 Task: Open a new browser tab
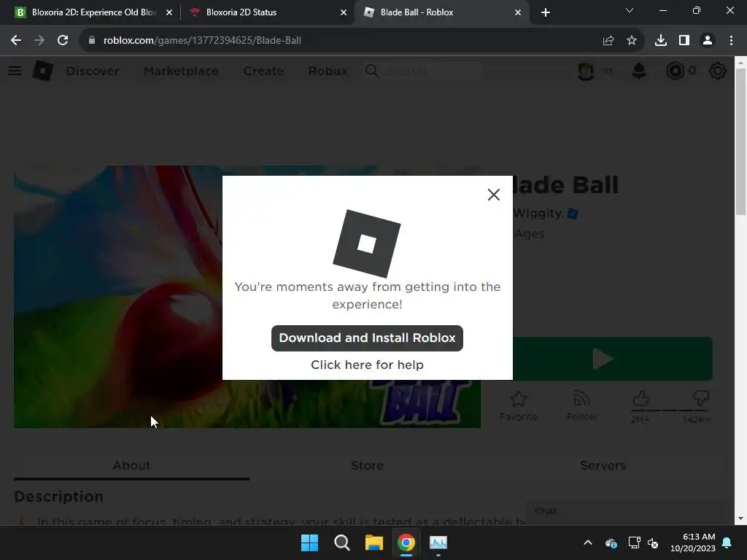pos(546,12)
